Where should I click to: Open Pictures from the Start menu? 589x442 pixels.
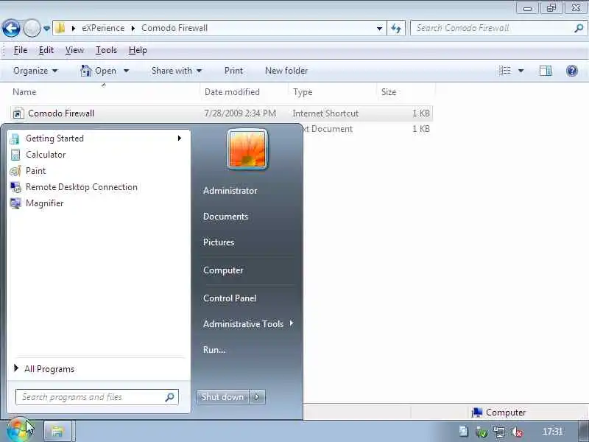pos(219,242)
